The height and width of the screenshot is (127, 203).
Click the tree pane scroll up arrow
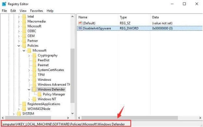click(x=73, y=17)
